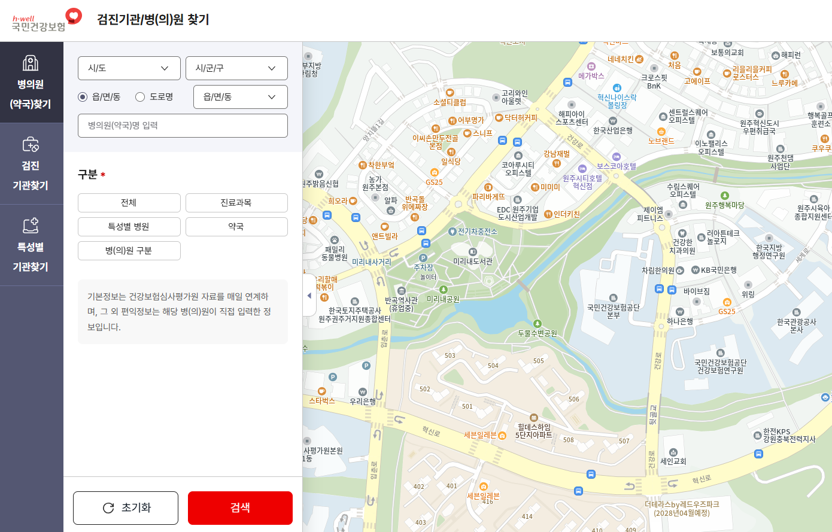Image resolution: width=832 pixels, height=532 pixels.
Task: Expand the 시/도 dropdown
Action: 129,68
